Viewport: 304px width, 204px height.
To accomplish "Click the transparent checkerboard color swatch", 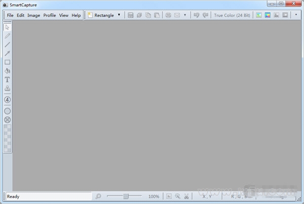I will (8, 138).
